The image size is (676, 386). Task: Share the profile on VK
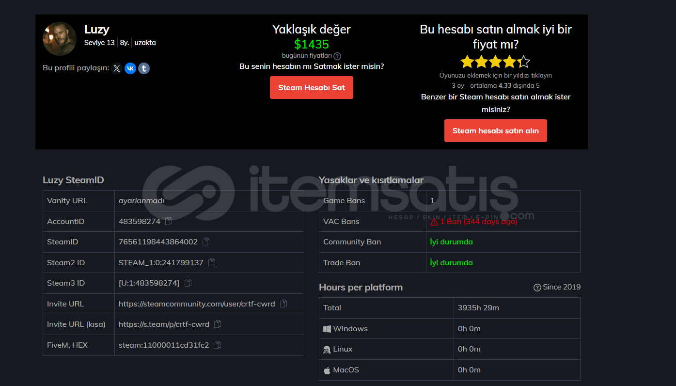coord(130,68)
